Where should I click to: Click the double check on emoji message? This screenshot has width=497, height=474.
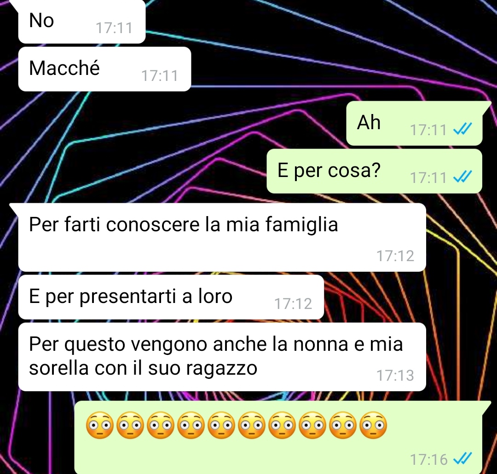463,458
